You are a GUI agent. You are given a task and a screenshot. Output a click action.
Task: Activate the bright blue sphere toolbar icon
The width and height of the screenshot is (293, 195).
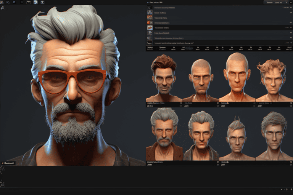tap(35, 2)
